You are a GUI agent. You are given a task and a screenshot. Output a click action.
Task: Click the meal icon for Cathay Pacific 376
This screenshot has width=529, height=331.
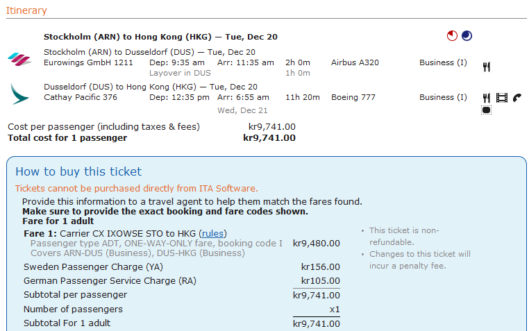[486, 98]
